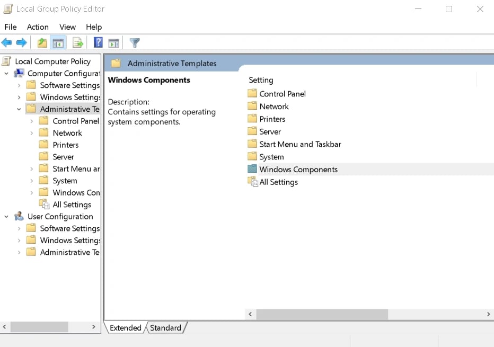Select Start Menu and Taskbar in list
Image resolution: width=494 pixels, height=347 pixels.
[x=300, y=144]
